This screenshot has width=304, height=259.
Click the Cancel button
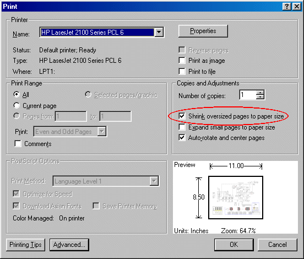tap(278, 245)
